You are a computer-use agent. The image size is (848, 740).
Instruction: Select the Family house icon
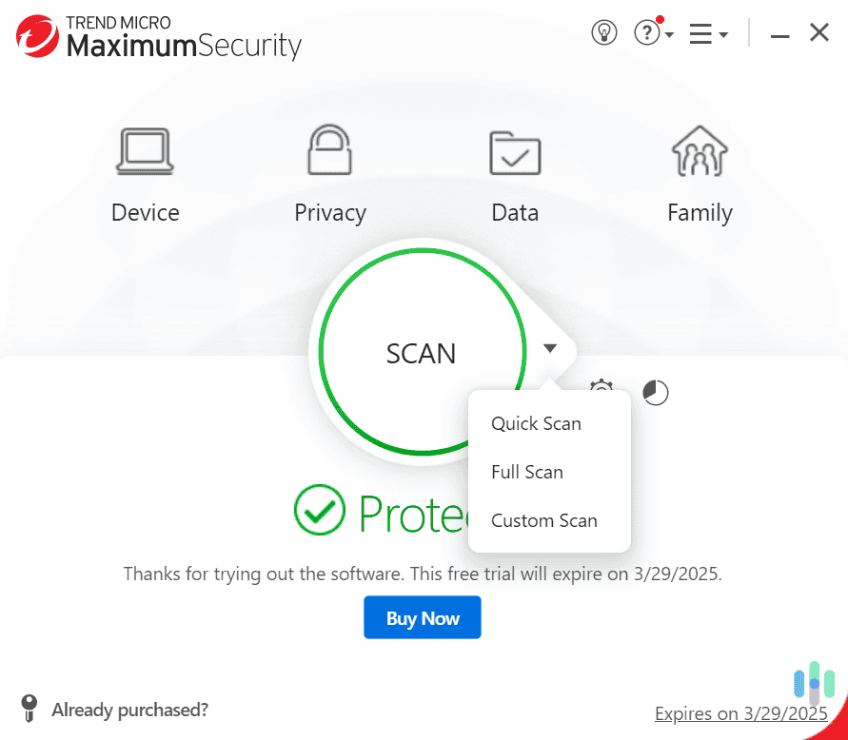click(700, 150)
